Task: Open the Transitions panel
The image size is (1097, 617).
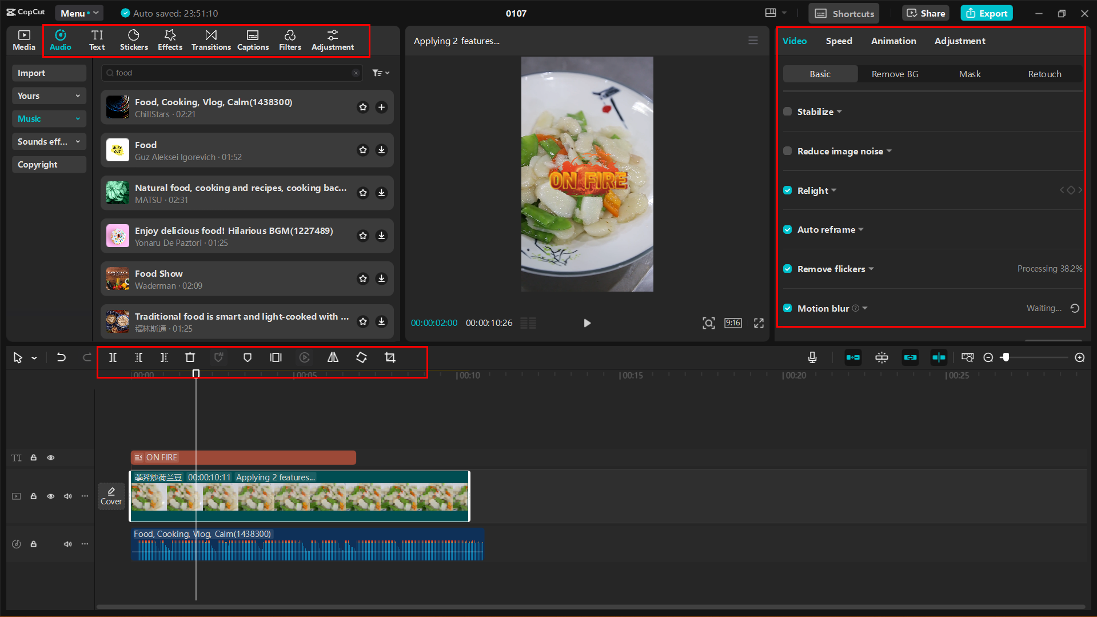Action: [210, 39]
